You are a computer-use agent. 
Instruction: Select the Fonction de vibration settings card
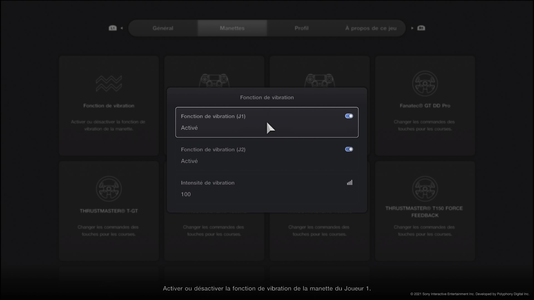[x=109, y=106]
